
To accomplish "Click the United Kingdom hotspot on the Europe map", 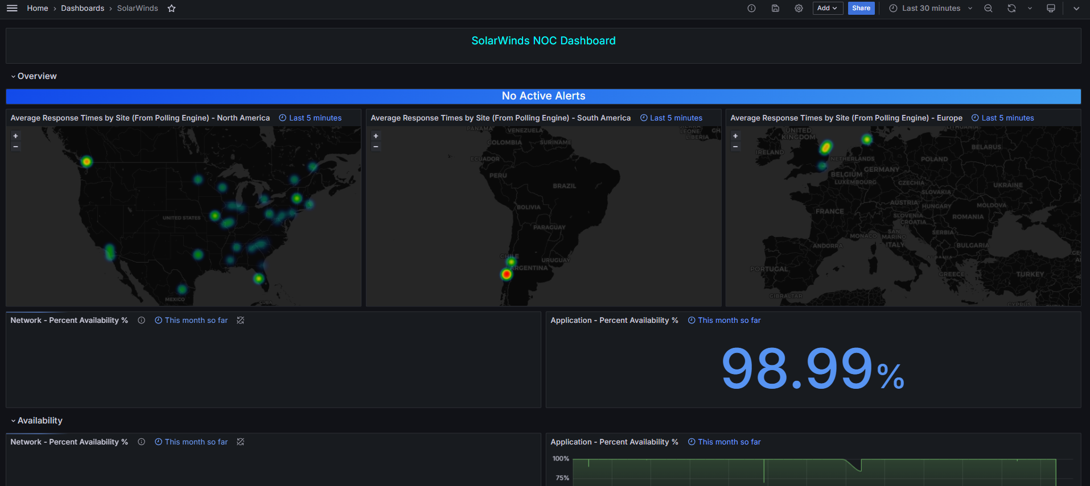I will pyautogui.click(x=825, y=147).
